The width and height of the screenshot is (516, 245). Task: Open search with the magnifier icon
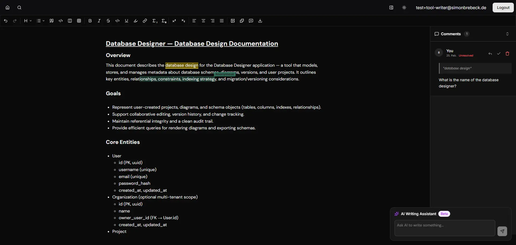pyautogui.click(x=19, y=8)
